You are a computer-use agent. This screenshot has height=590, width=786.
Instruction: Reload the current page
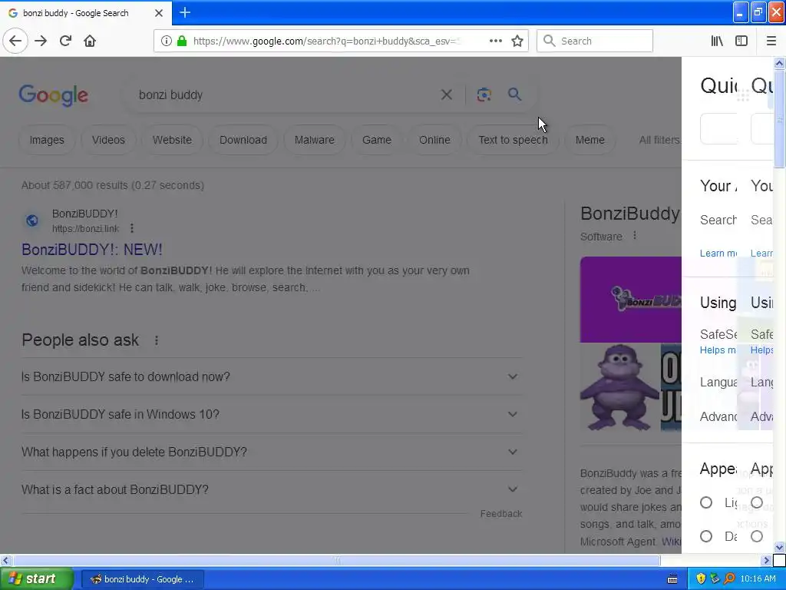click(65, 41)
